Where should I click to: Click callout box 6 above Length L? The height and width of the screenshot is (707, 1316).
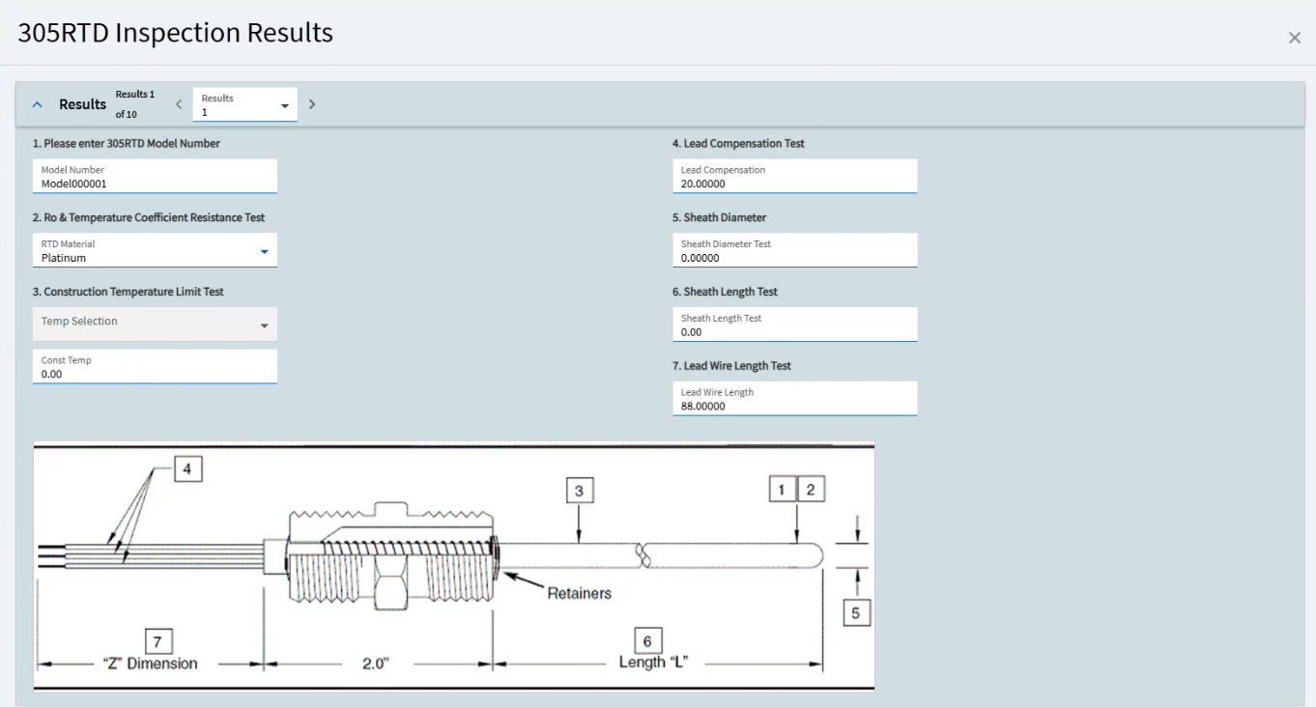(647, 640)
